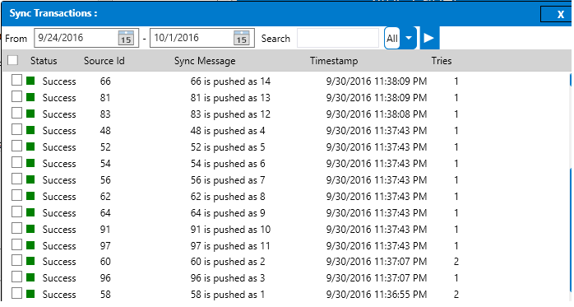Click the green status square for Source Id 66
This screenshot has height=307, width=574.
[x=30, y=81]
